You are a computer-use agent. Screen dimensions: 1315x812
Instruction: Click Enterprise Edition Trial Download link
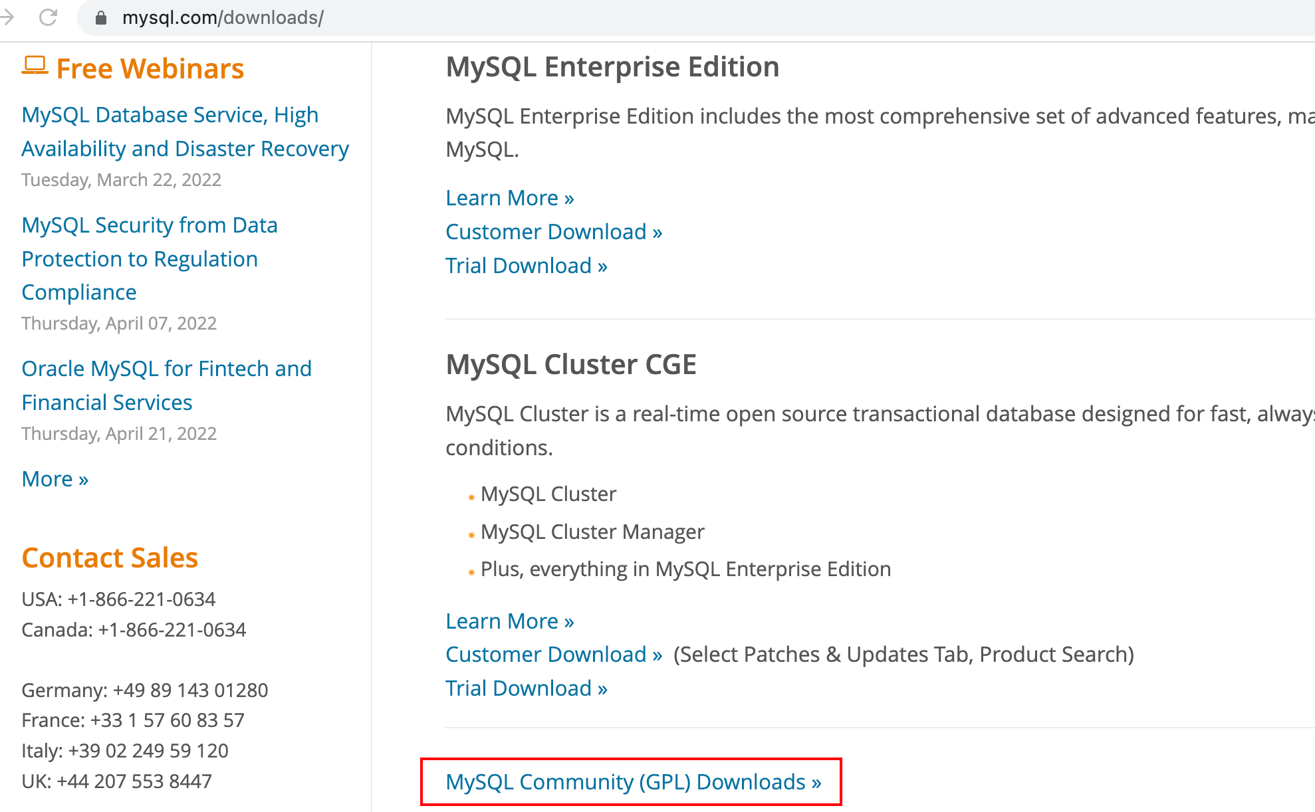(x=526, y=266)
